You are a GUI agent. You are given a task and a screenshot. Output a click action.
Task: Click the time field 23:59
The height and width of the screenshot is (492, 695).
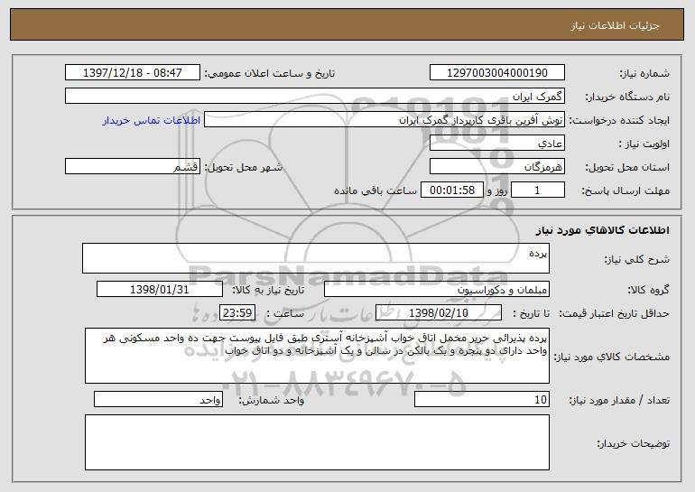[x=237, y=313]
